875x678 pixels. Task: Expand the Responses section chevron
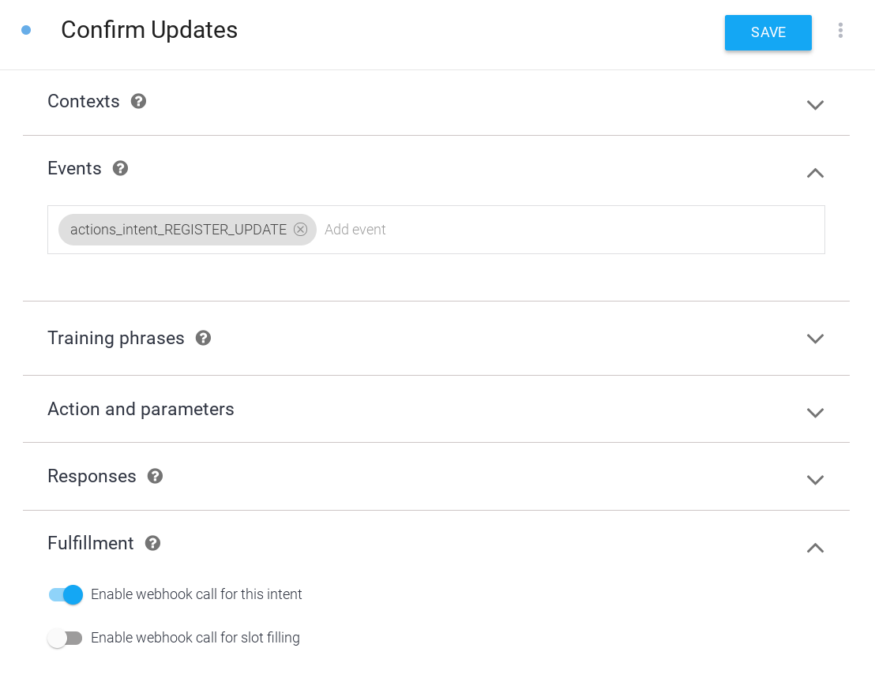(815, 480)
